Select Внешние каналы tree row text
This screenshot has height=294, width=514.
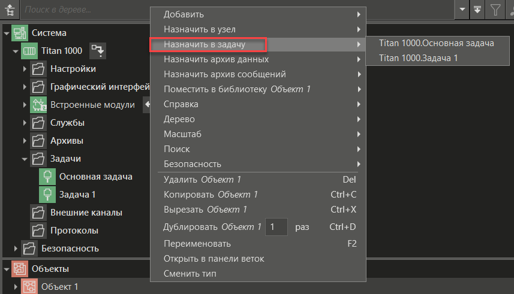click(86, 213)
